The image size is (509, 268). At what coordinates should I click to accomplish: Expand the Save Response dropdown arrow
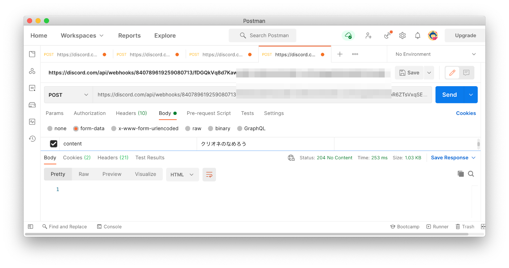[x=473, y=158]
